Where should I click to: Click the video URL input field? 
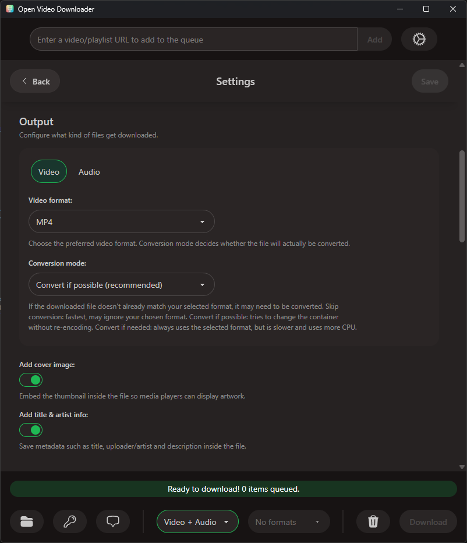click(x=193, y=39)
